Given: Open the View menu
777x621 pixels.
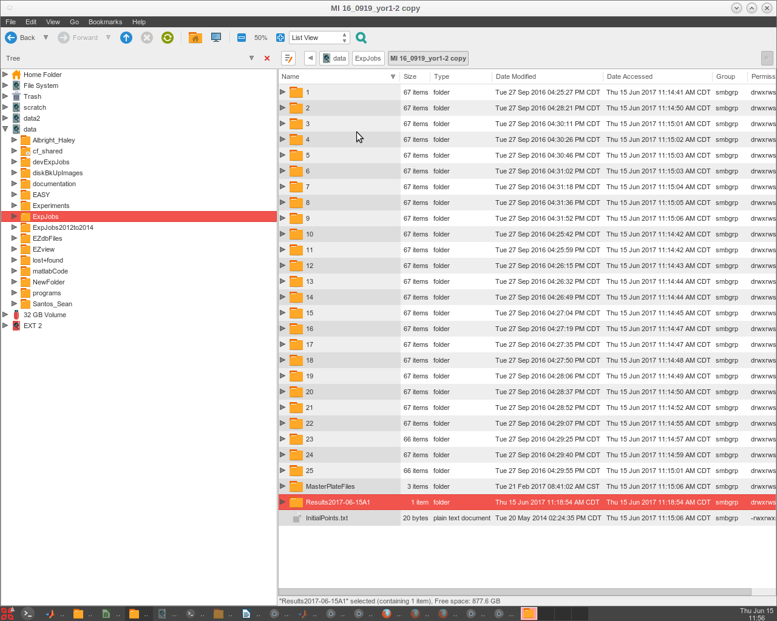Looking at the screenshot, I should click(53, 22).
